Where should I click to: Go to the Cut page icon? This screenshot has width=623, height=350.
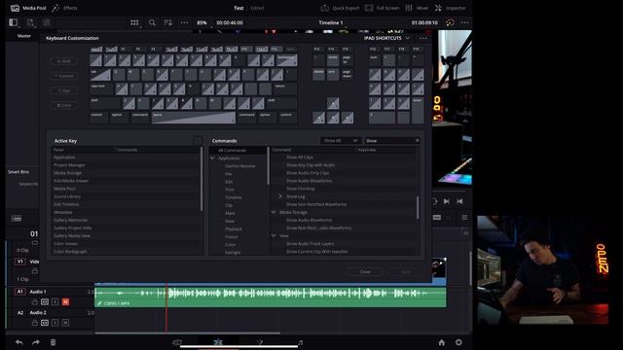(x=177, y=342)
